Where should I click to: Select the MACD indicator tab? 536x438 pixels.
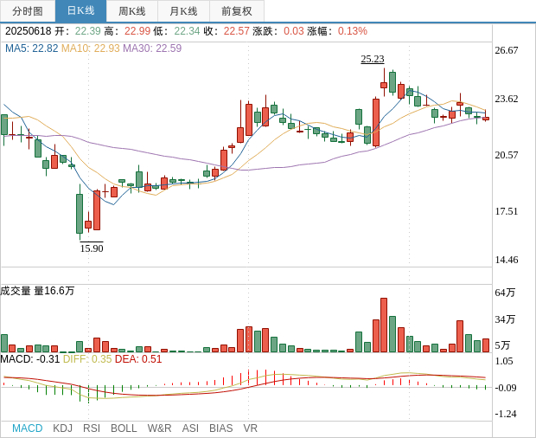click(27, 428)
